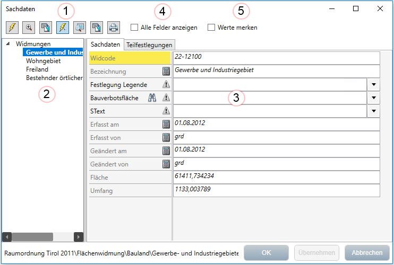Select the Sachdaten tab

point(106,45)
